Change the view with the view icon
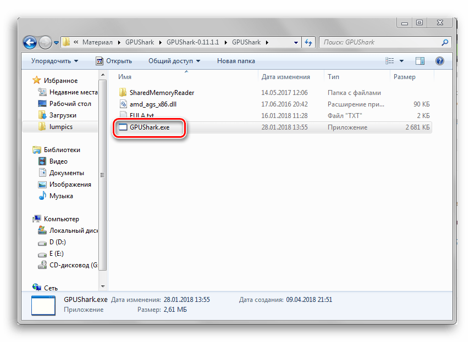Image resolution: width=475 pixels, height=342 pixels. (390, 61)
